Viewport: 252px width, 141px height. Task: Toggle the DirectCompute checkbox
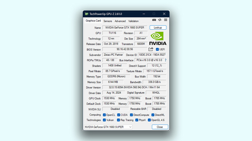pos(131,115)
